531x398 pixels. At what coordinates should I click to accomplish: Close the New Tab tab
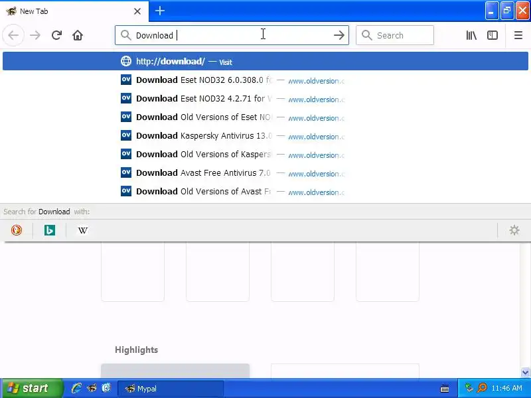pos(137,11)
